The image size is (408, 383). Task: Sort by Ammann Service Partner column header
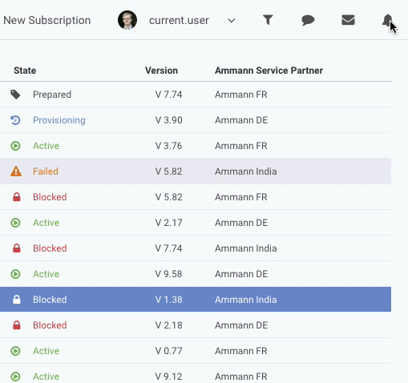pyautogui.click(x=269, y=71)
